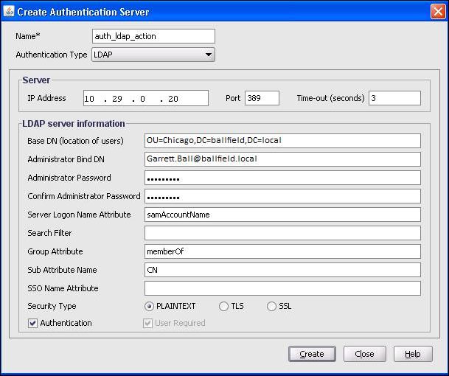Select the PLAINTEXT security type
Screen dimensions: 449x376
tap(150, 307)
